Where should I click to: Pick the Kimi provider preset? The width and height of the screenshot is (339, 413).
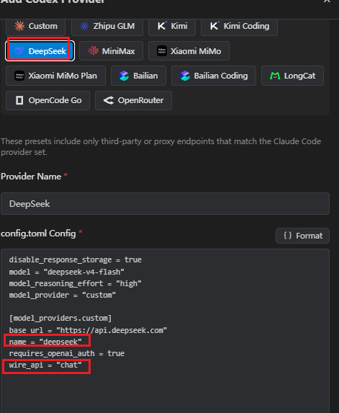[172, 27]
